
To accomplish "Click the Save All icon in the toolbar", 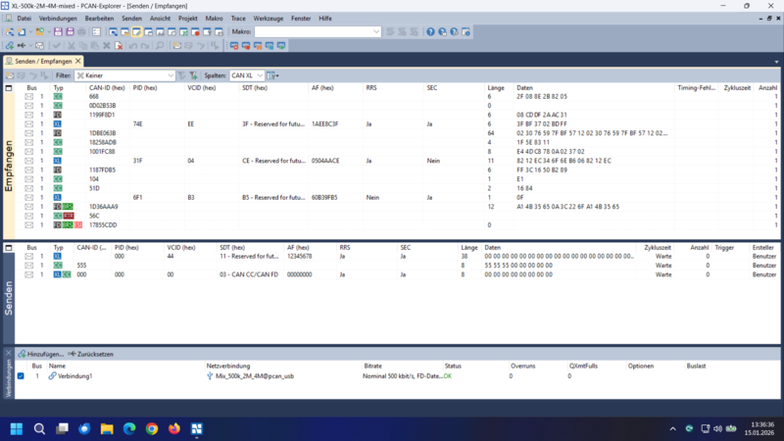I will 70,32.
